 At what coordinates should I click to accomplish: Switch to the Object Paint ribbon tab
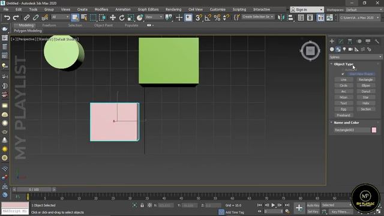(103, 25)
